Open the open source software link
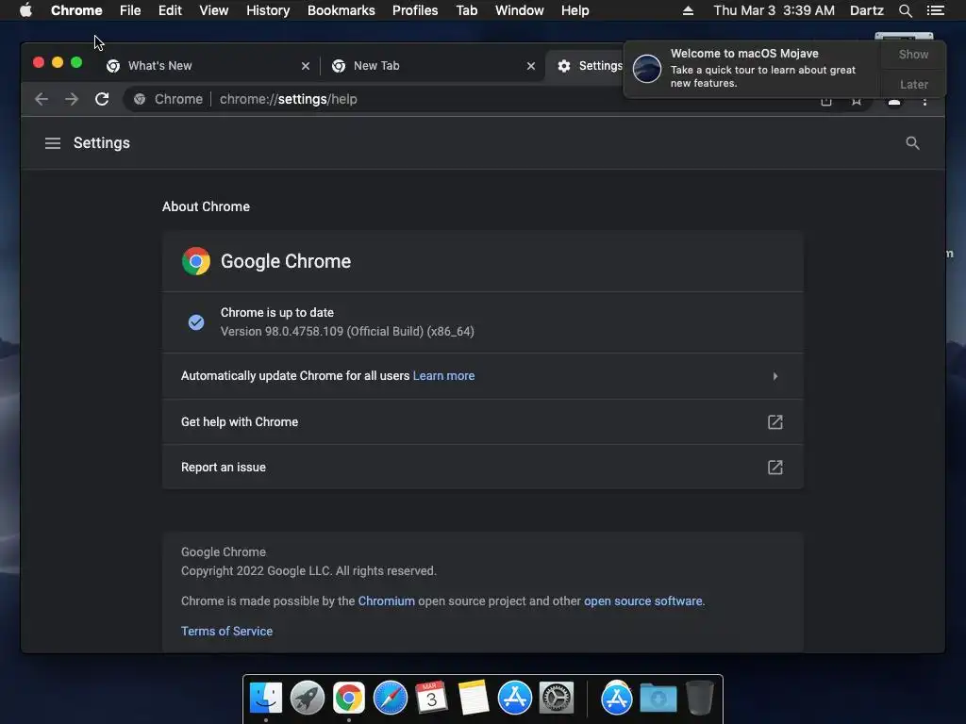Image resolution: width=966 pixels, height=724 pixels. (643, 601)
